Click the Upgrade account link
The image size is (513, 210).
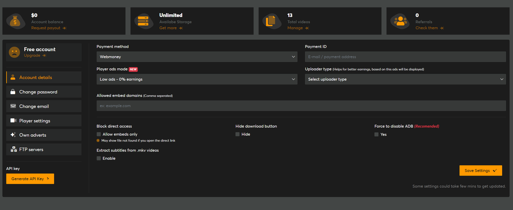[x=32, y=56]
